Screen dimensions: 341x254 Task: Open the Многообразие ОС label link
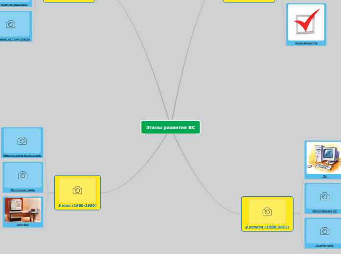click(x=324, y=211)
